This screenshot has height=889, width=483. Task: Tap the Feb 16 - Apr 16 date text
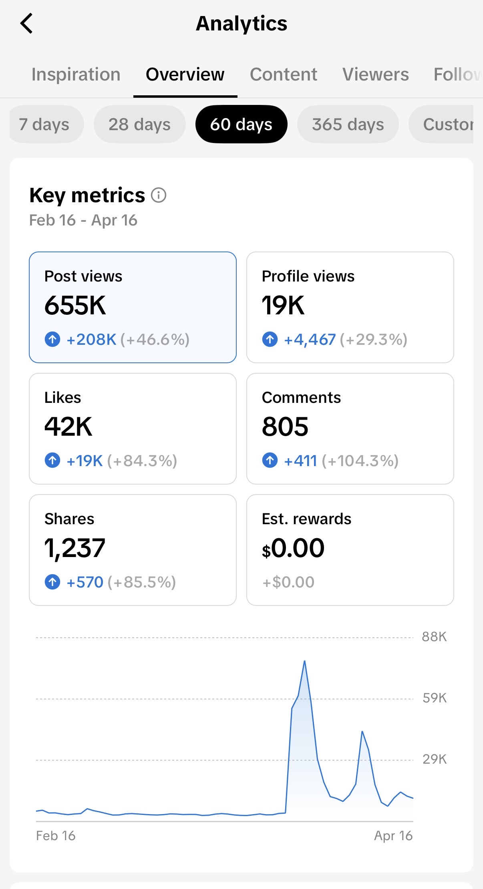(83, 220)
